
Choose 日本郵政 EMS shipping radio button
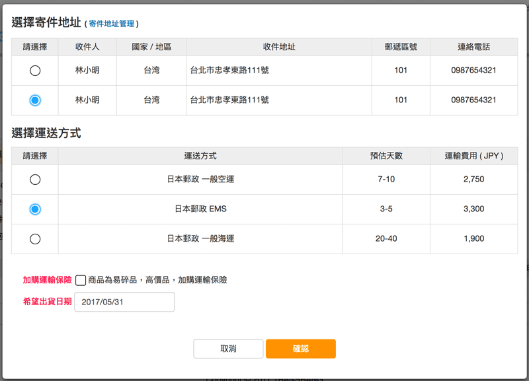pyautogui.click(x=35, y=209)
